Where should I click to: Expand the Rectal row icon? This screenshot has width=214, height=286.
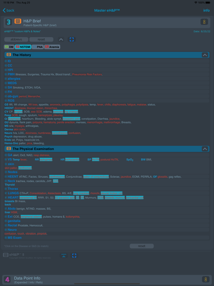(x=6, y=225)
